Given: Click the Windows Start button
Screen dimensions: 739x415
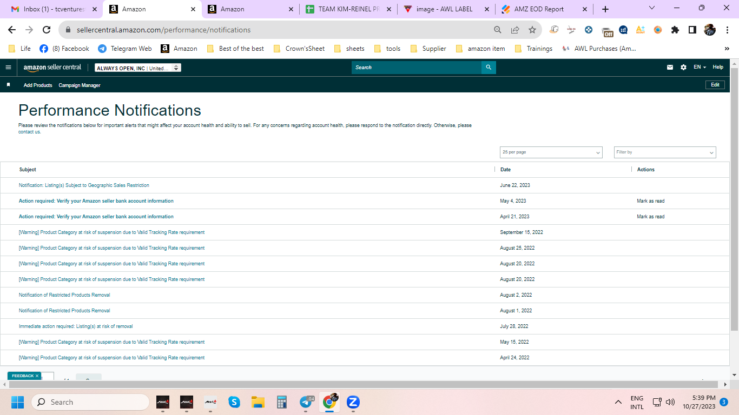Looking at the screenshot, I should point(17,402).
